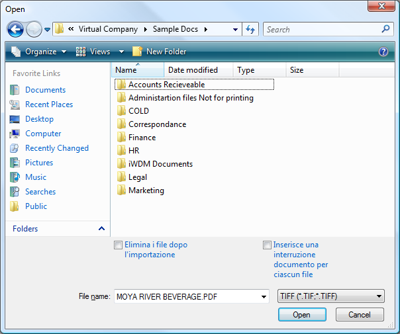This screenshot has width=400, height=334.
Task: Click the iWDM Documents folder icon
Action: pyautogui.click(x=121, y=163)
